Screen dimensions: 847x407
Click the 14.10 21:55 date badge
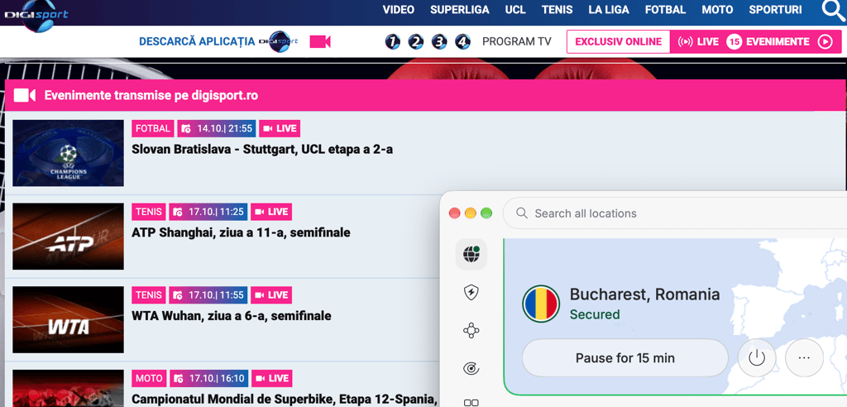217,129
